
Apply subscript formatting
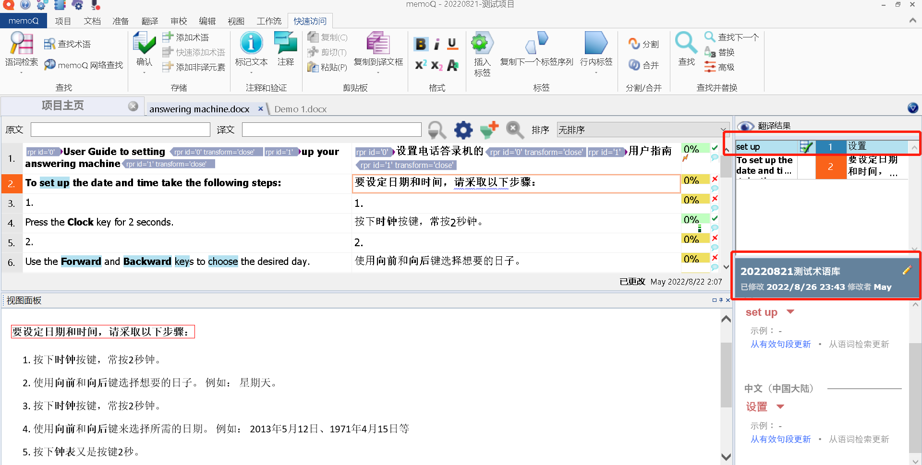coord(437,65)
